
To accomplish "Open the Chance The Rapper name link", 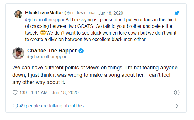I will point(52,51).
